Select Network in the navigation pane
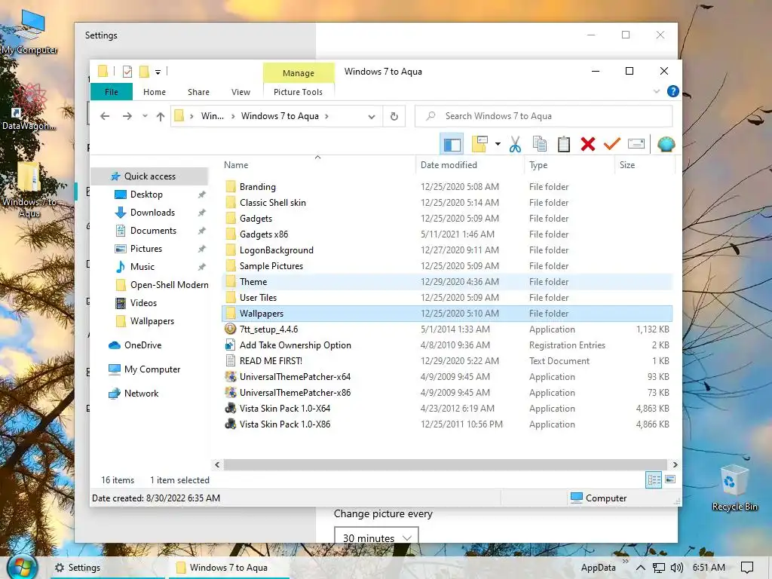Screen dimensions: 772x579 click(x=141, y=394)
